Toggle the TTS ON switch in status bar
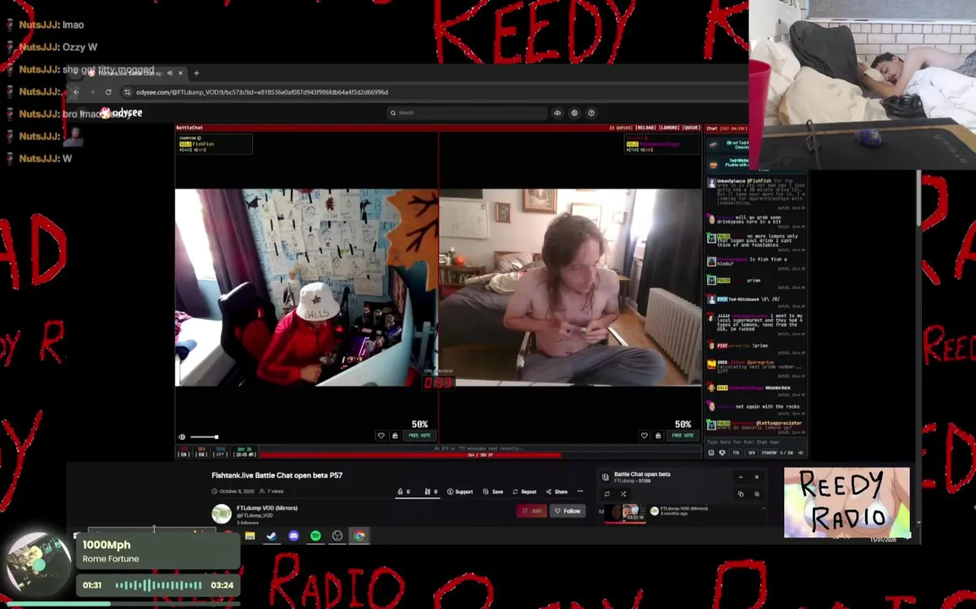 click(184, 452)
